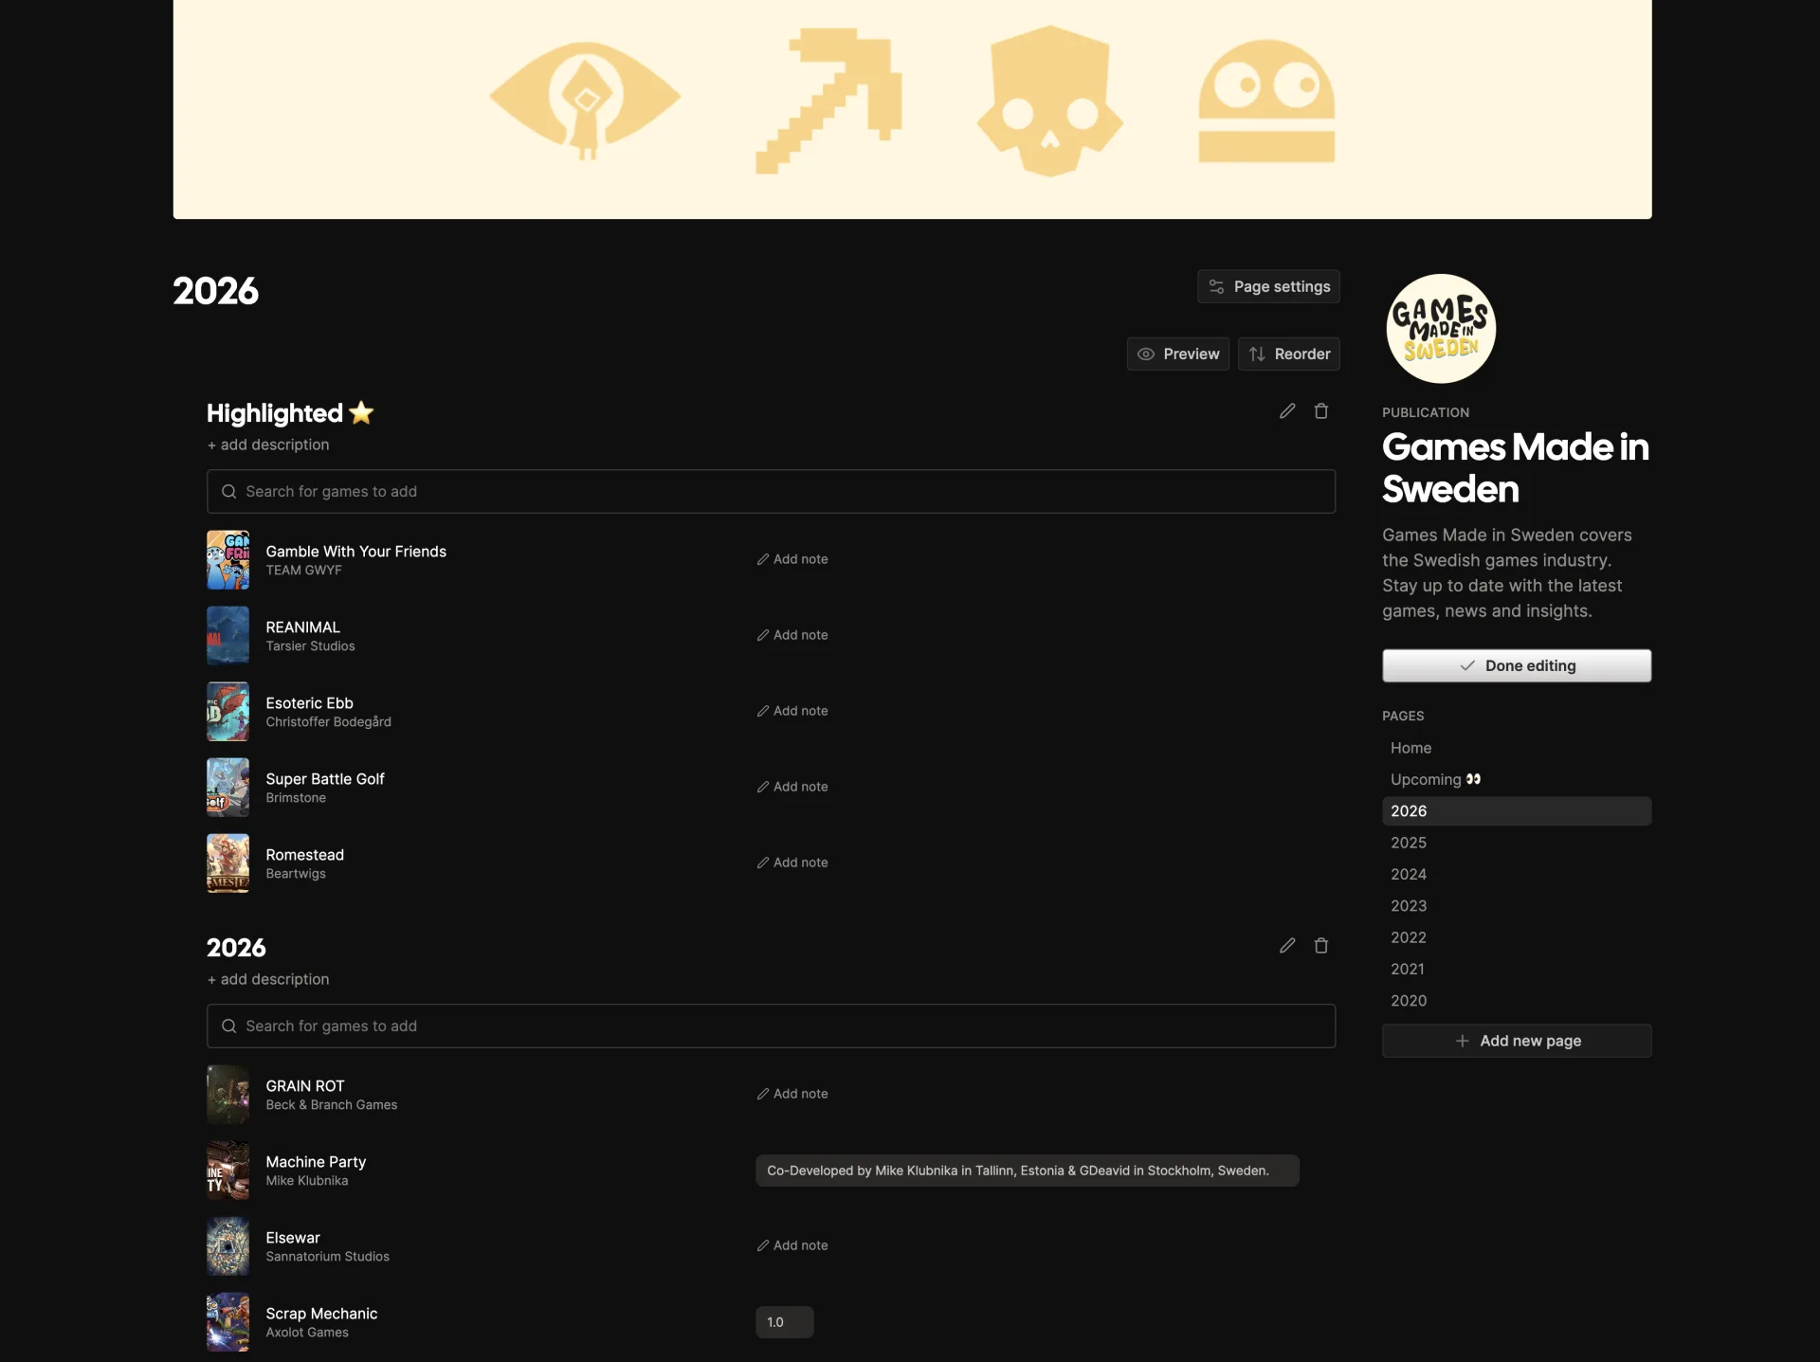Finish with Done editing button

(x=1517, y=665)
